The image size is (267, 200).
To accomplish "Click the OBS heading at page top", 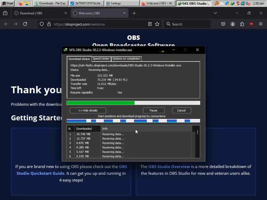I will point(133,37).
